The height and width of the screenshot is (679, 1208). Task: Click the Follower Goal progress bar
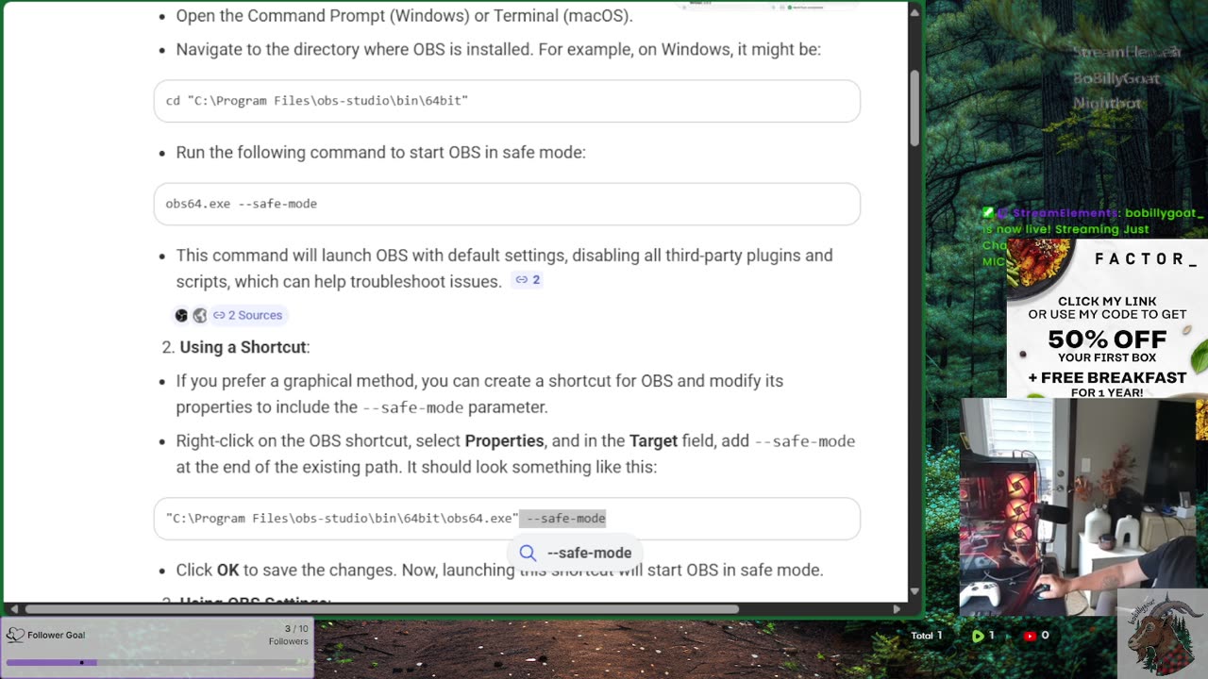(x=157, y=662)
